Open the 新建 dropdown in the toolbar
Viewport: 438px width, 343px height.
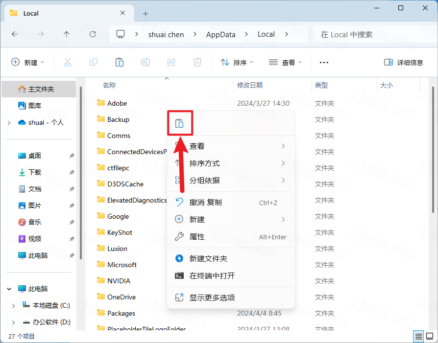pyautogui.click(x=27, y=62)
